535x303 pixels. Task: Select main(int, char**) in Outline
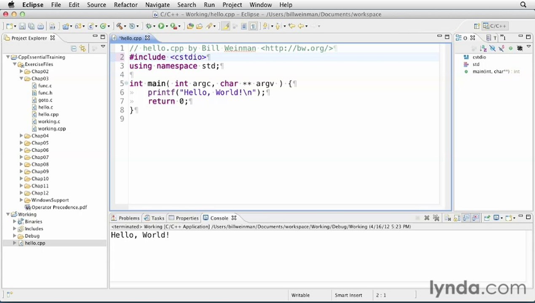tap(496, 72)
